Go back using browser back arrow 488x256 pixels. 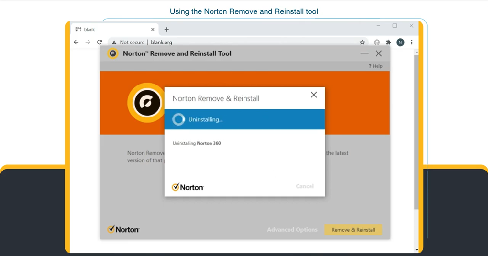[x=76, y=42]
